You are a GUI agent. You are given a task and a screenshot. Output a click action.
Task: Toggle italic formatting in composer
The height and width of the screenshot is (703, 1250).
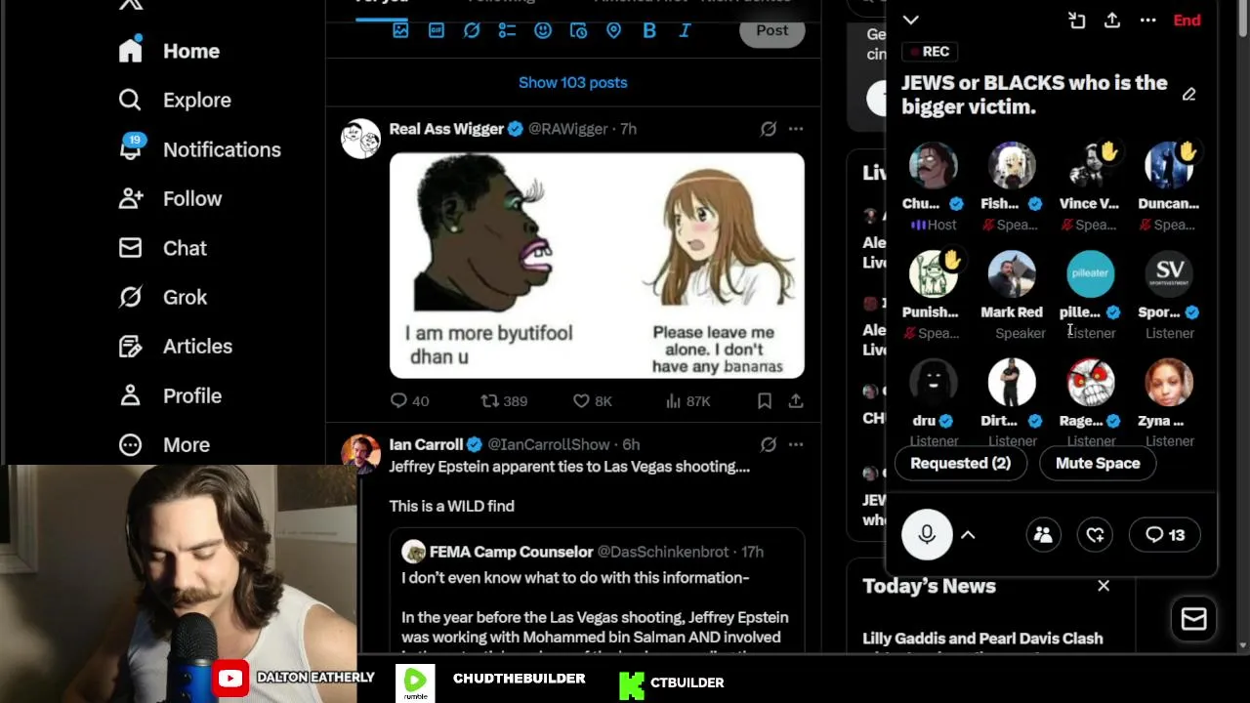[x=685, y=30]
